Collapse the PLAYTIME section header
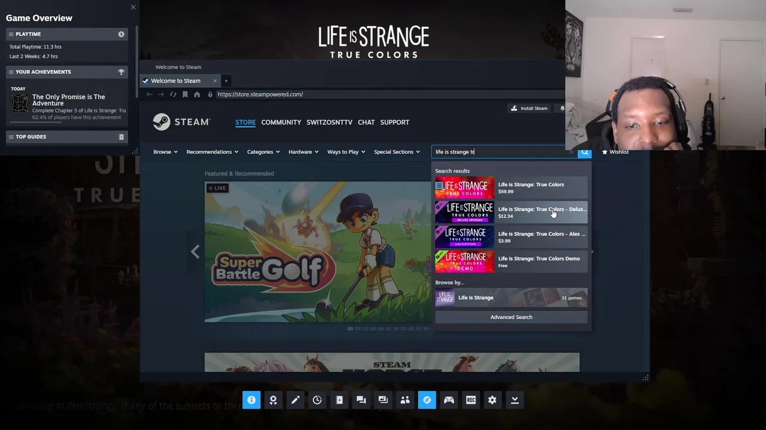Screen dimensions: 766x430 pyautogui.click(x=67, y=34)
